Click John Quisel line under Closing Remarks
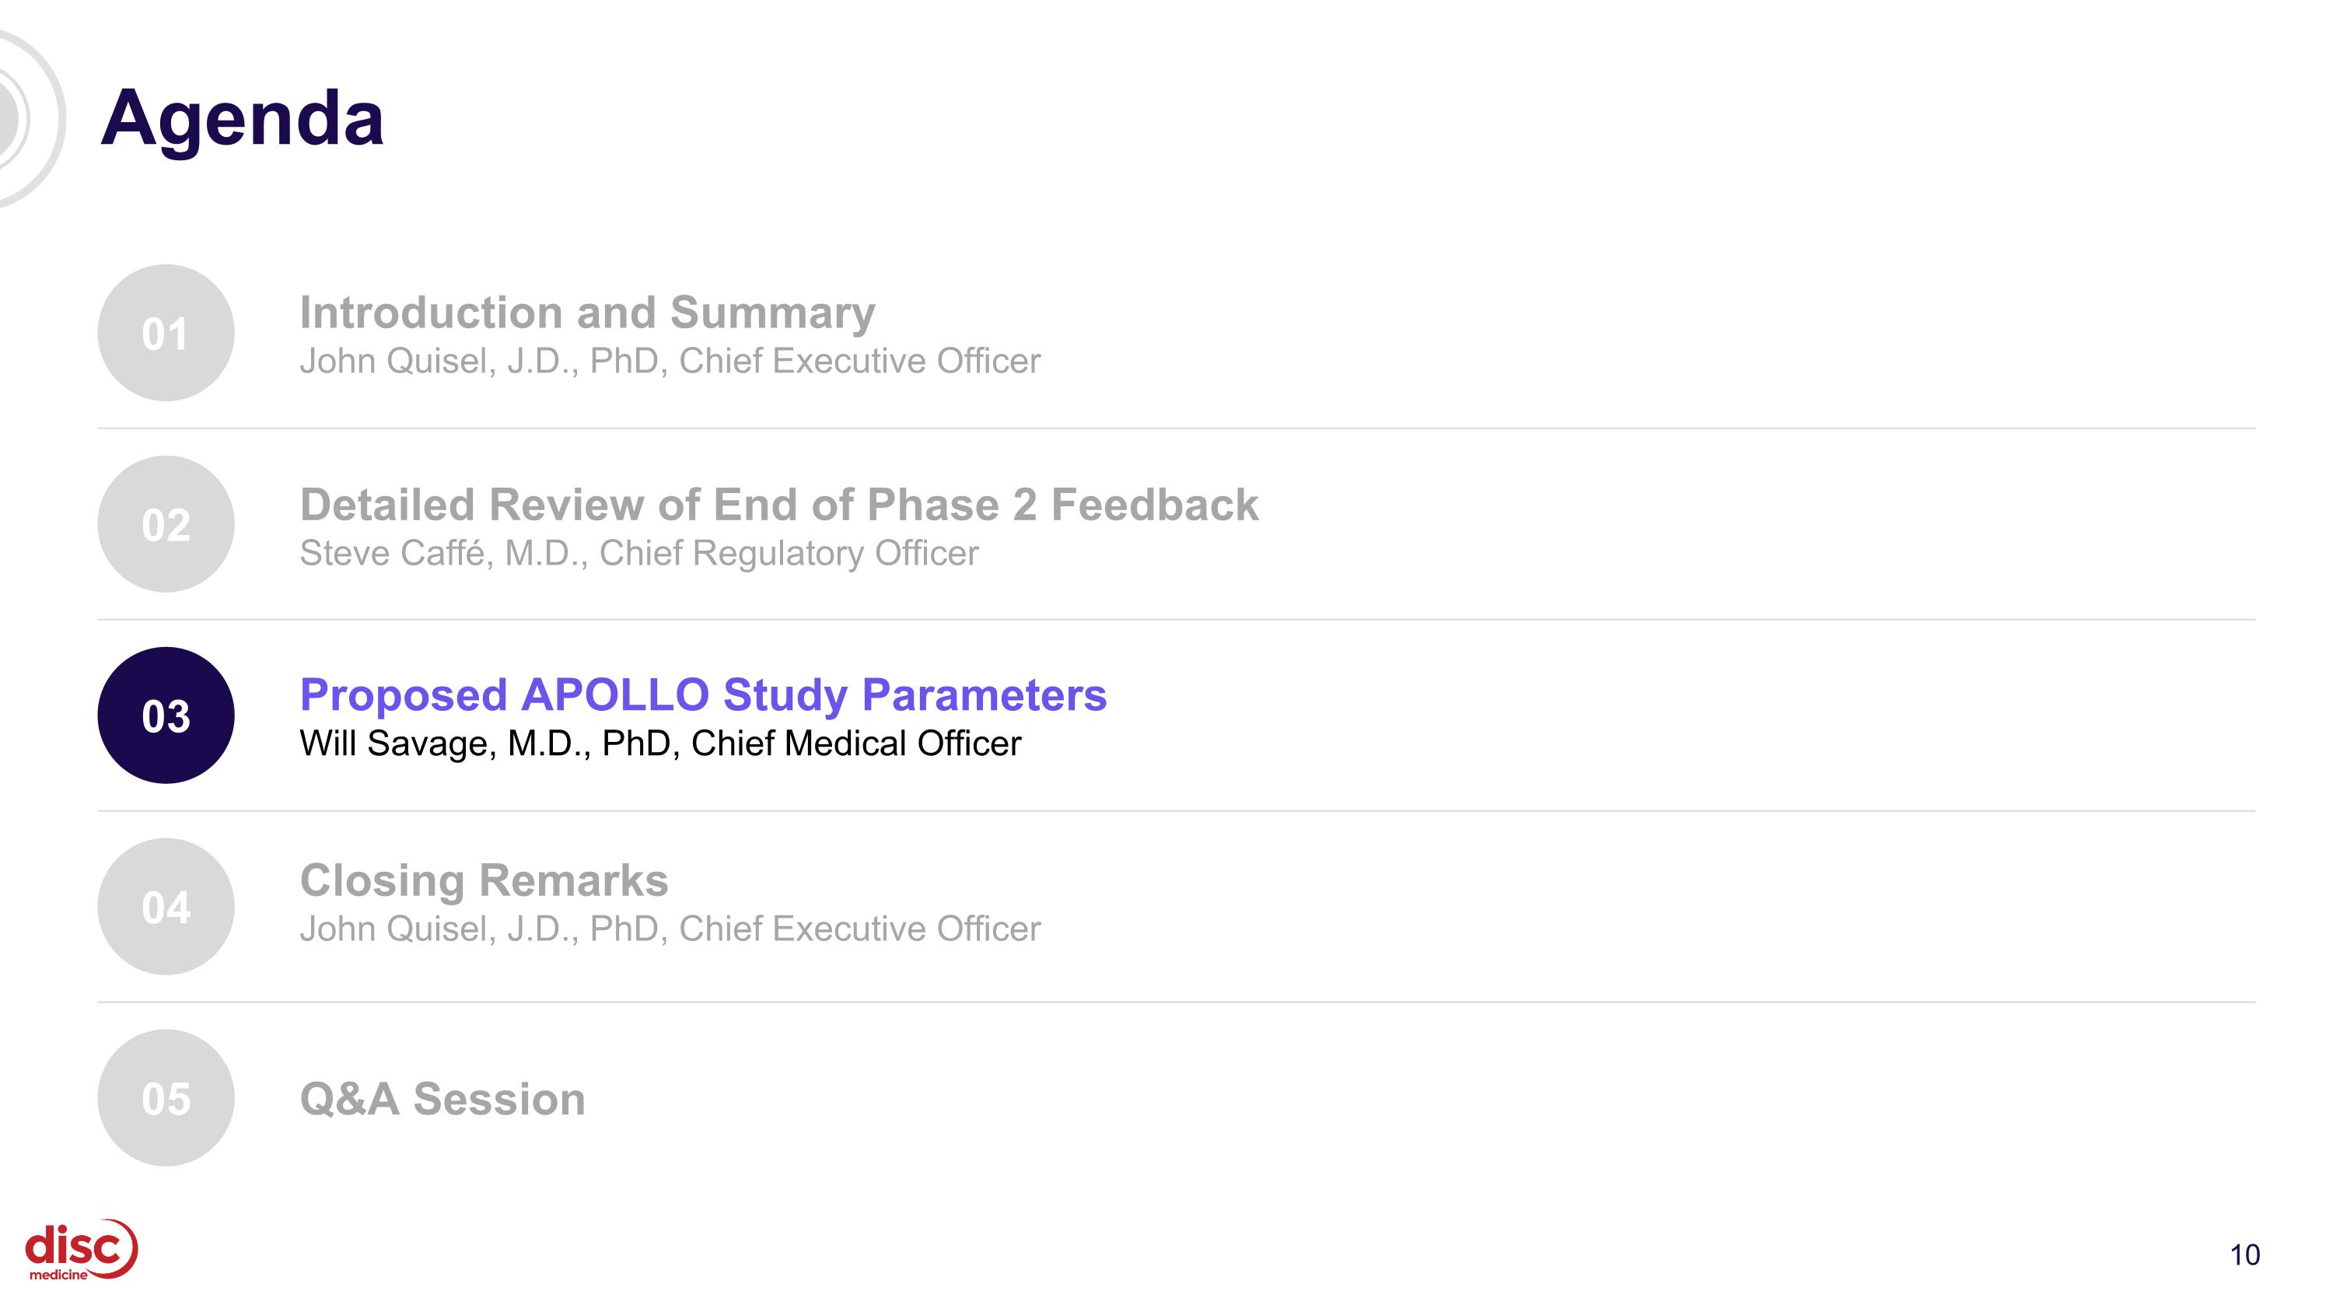Screen dimensions: 2333x1312 670,929
